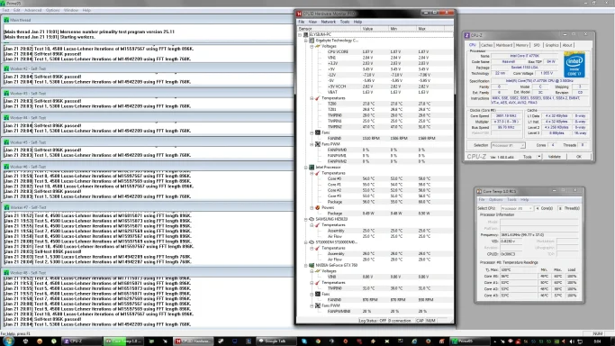Switch to the Graphics tab in CPU-Z

552,45
